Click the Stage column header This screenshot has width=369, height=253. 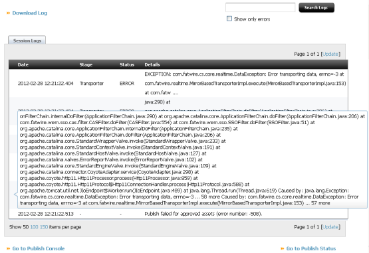tap(86, 64)
